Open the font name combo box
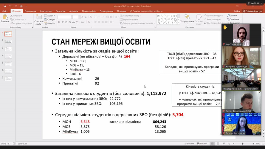This screenshot has width=265, height=149. [65, 17]
